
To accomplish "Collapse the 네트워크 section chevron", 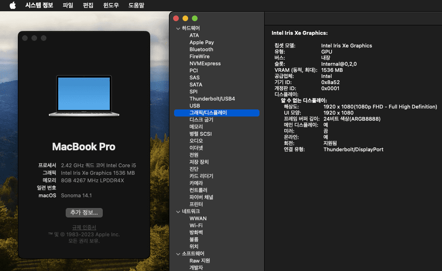I will 178,212.
